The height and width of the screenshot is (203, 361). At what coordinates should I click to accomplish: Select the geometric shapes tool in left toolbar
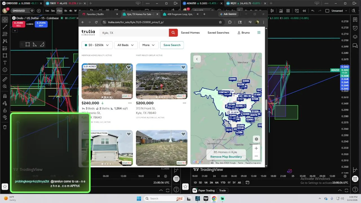[5, 56]
